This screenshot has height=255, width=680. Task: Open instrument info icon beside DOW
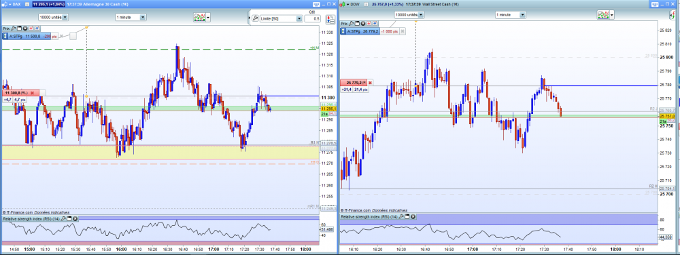pyautogui.click(x=366, y=4)
